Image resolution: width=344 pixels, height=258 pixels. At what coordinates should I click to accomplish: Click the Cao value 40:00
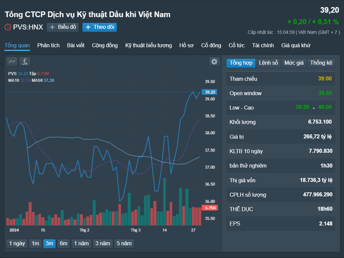click(325, 107)
